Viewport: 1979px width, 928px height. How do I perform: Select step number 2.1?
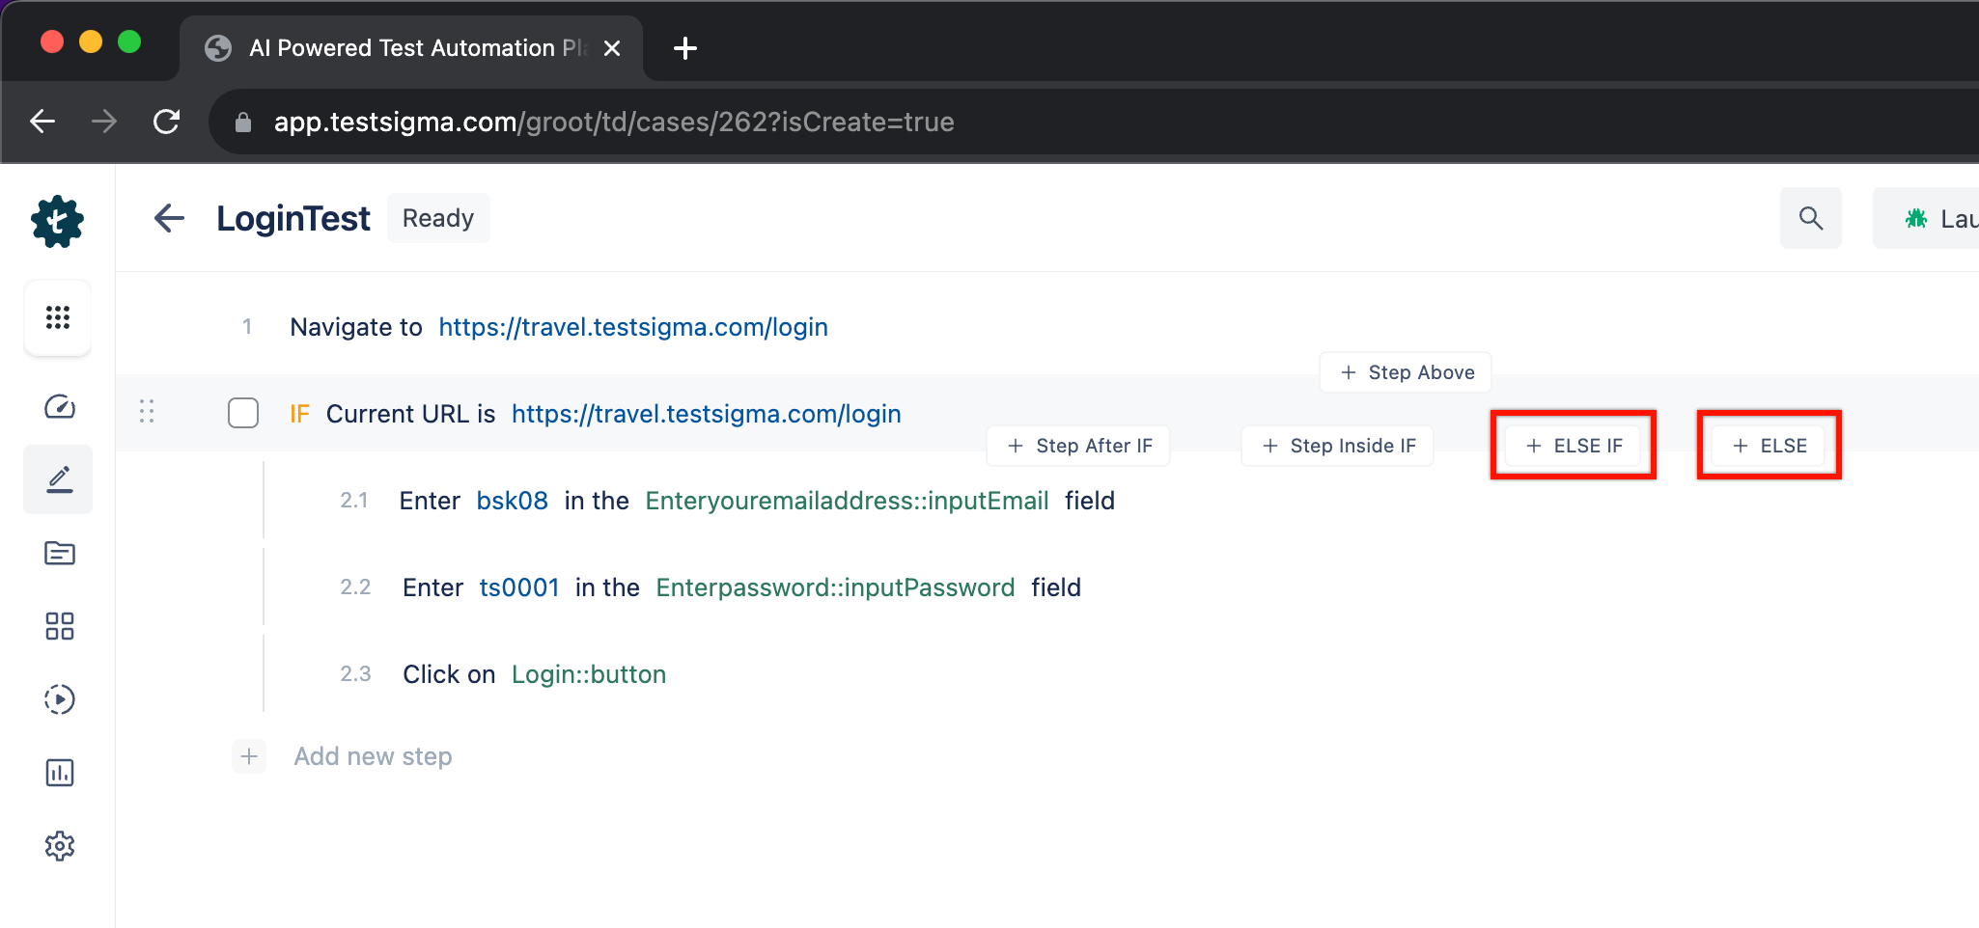(x=354, y=501)
